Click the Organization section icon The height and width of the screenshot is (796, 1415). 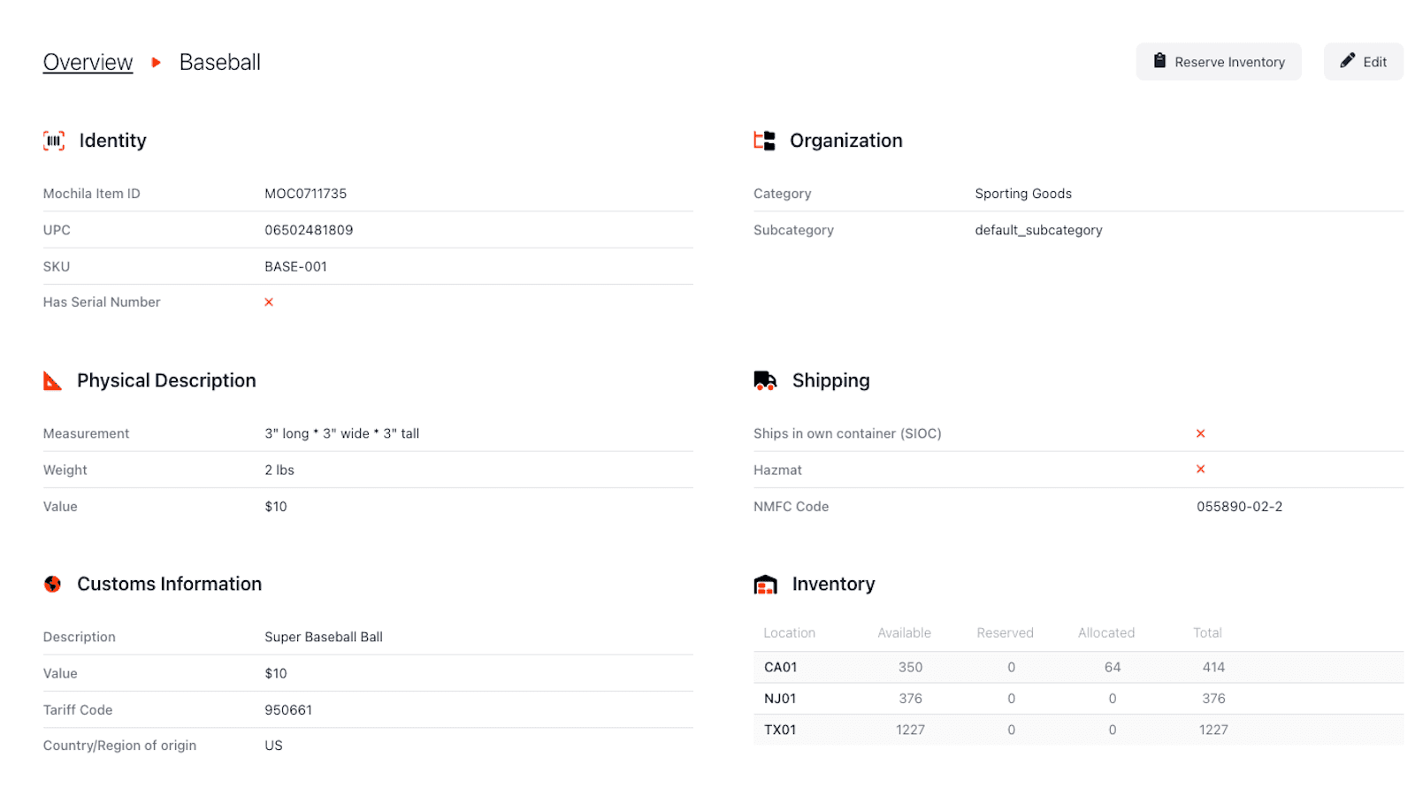pyautogui.click(x=764, y=140)
